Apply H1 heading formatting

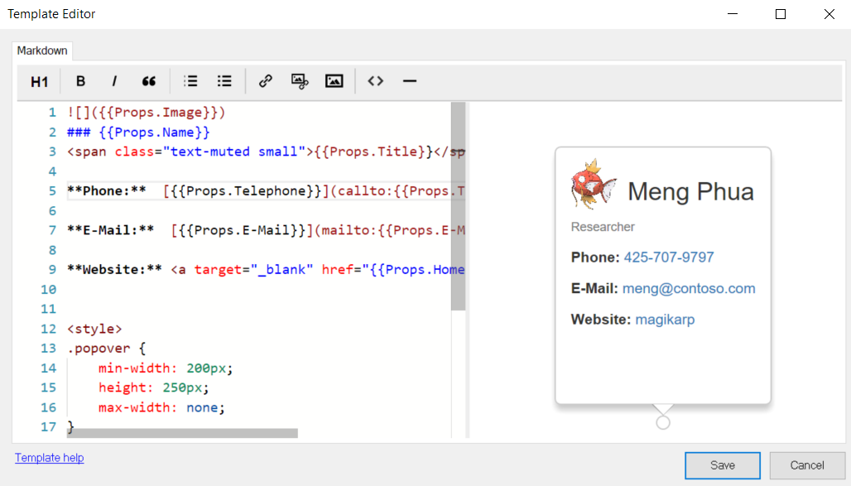[39, 81]
